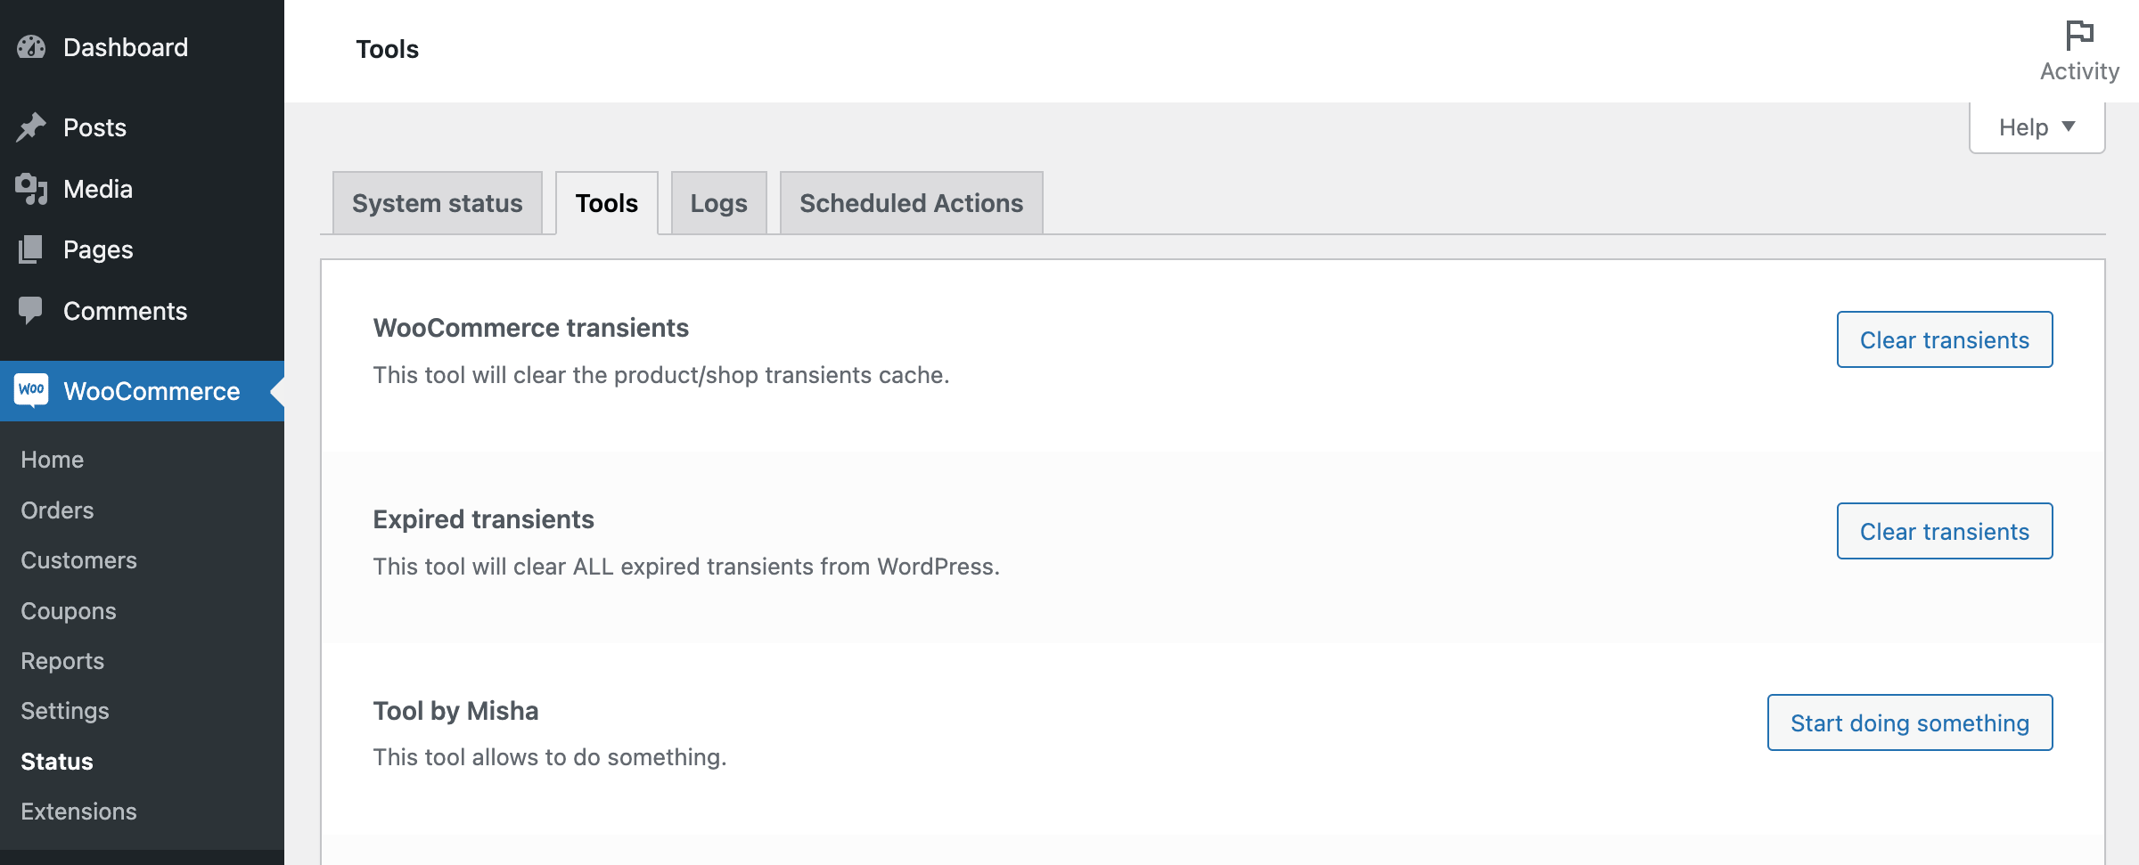Open the Media library icon

pos(32,188)
